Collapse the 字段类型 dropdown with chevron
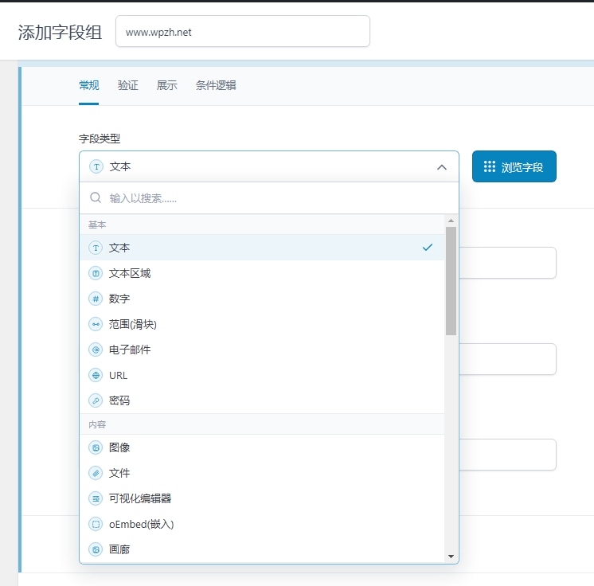This screenshot has height=586, width=594. click(x=442, y=167)
